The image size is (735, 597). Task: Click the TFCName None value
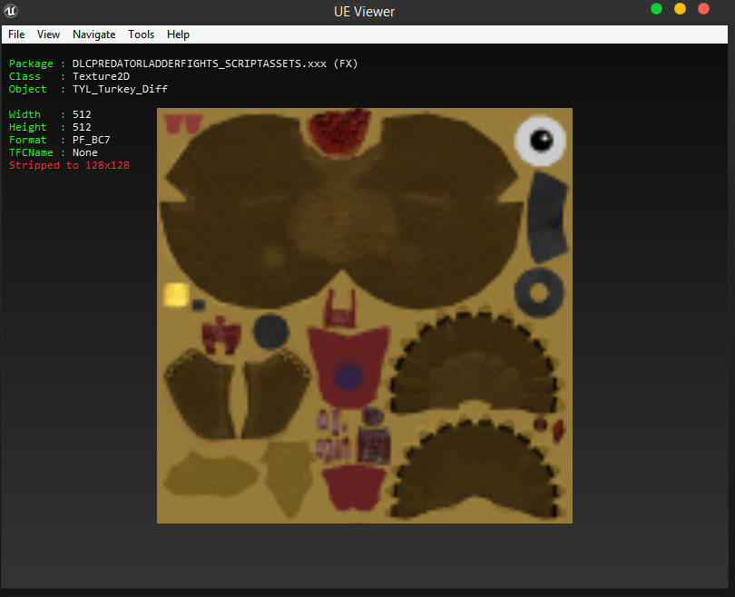click(x=85, y=152)
